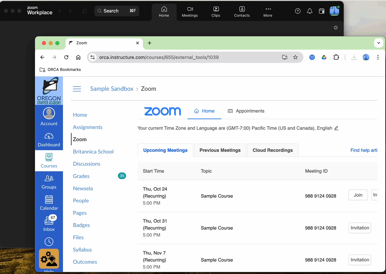This screenshot has width=386, height=274.
Task: Open shield extension icon
Action: click(x=312, y=57)
